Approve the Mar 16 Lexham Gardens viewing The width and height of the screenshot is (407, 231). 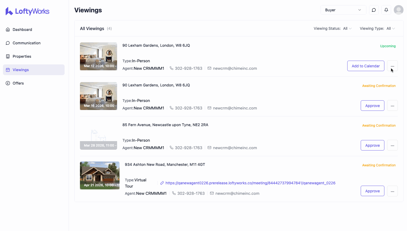[x=372, y=106]
